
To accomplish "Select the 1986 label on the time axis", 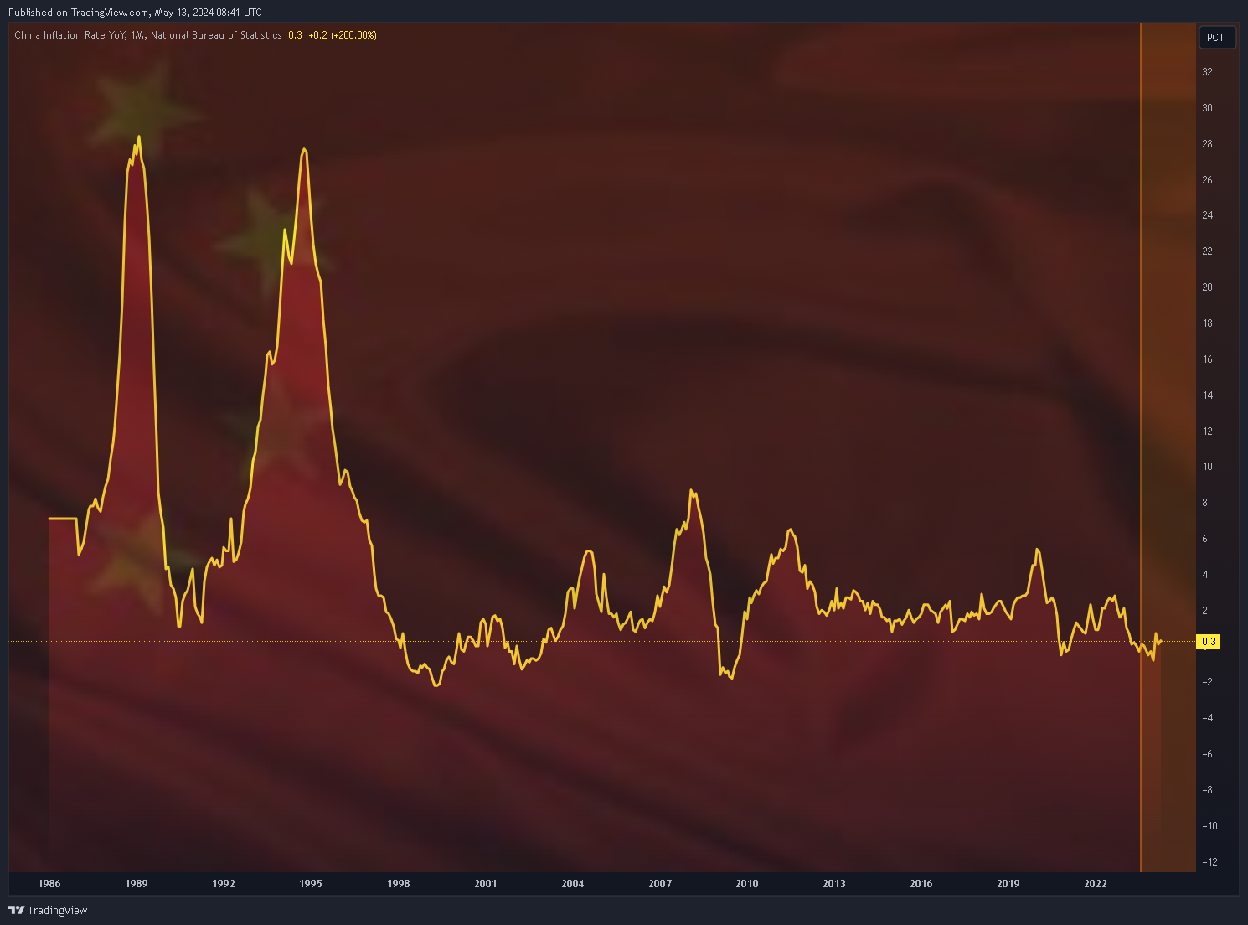I will point(49,884).
